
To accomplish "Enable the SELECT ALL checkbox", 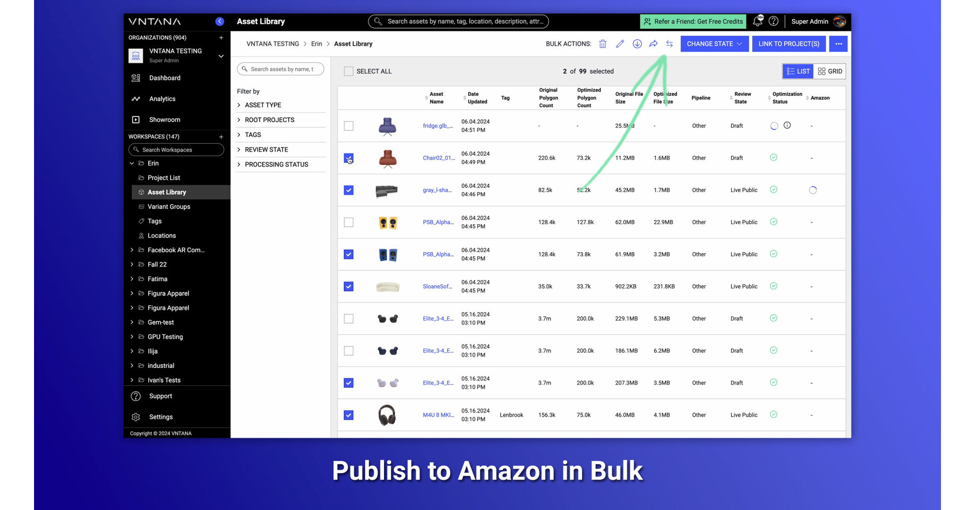I will tap(348, 71).
